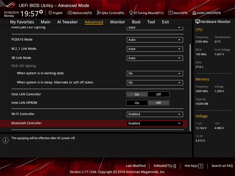The image size is (235, 176).
Task: Click the CPU frequency 3700 MHz value
Action: 202,42
